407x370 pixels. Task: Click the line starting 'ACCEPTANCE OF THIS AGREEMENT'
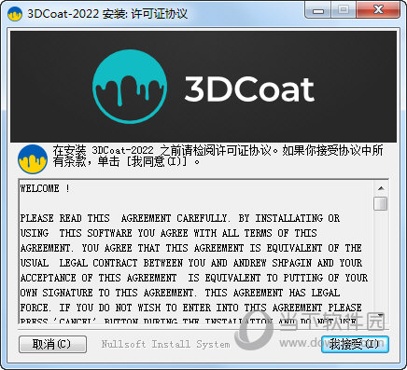click(194, 278)
